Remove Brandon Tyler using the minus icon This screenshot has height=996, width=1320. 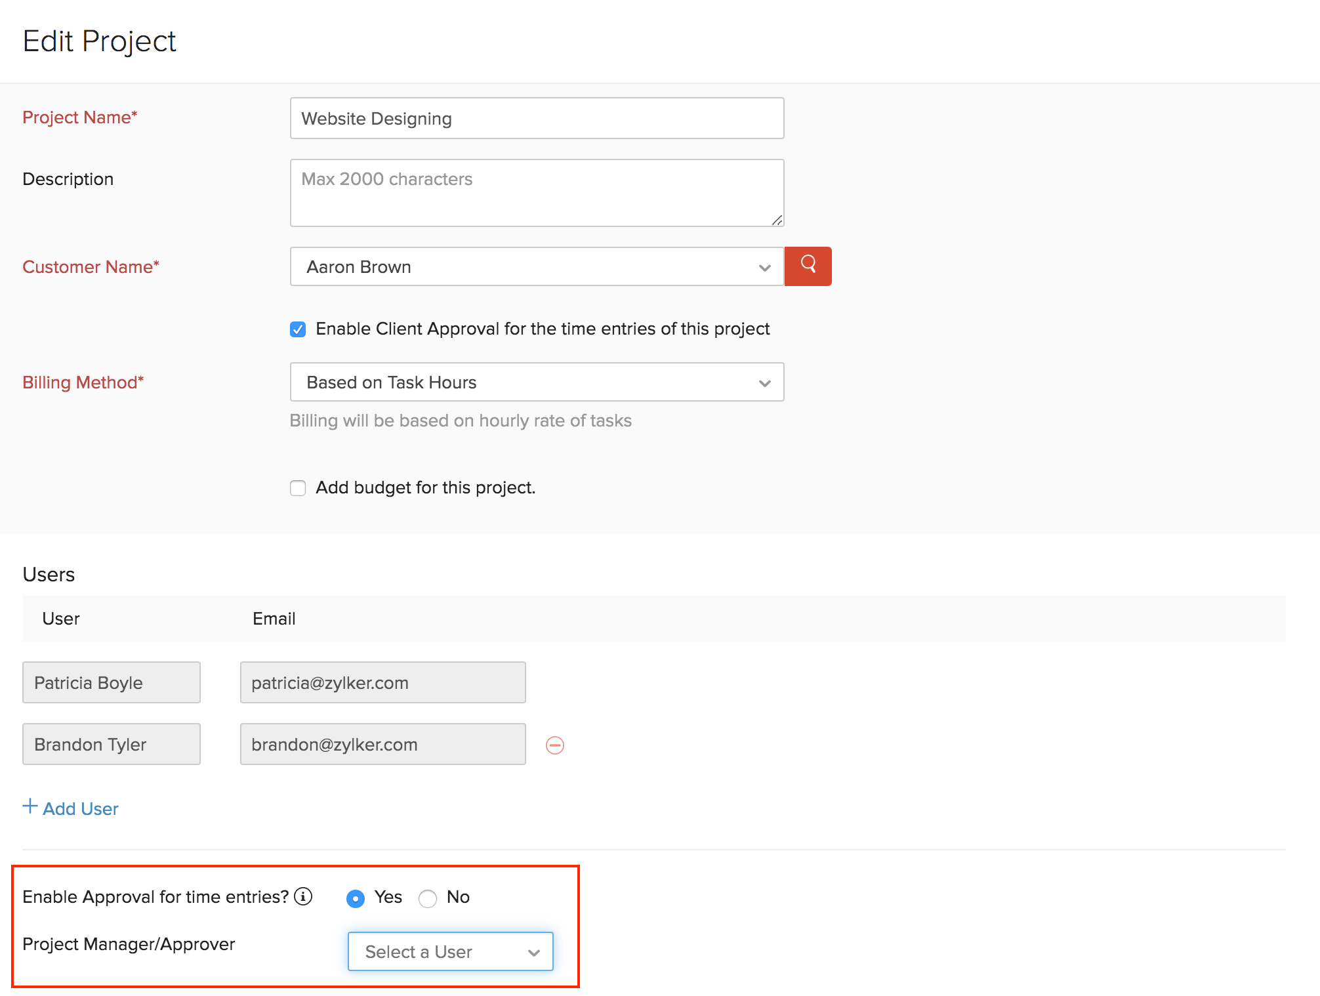(554, 745)
